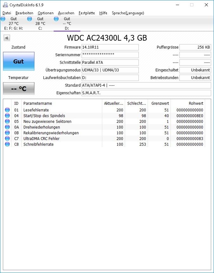Screen dimensions: 214x273
Task: Select the Schreibfehlerrate parameter name
Action: coord(38,144)
